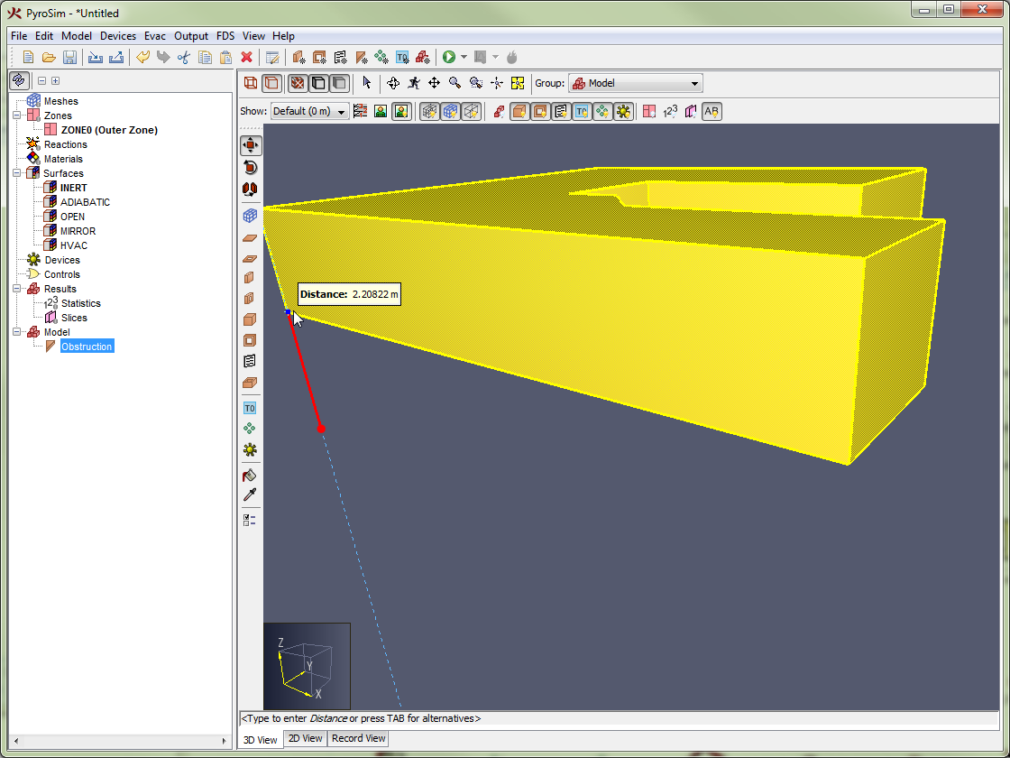
Task: Select the Eyedropper Pick tool
Action: [x=250, y=495]
